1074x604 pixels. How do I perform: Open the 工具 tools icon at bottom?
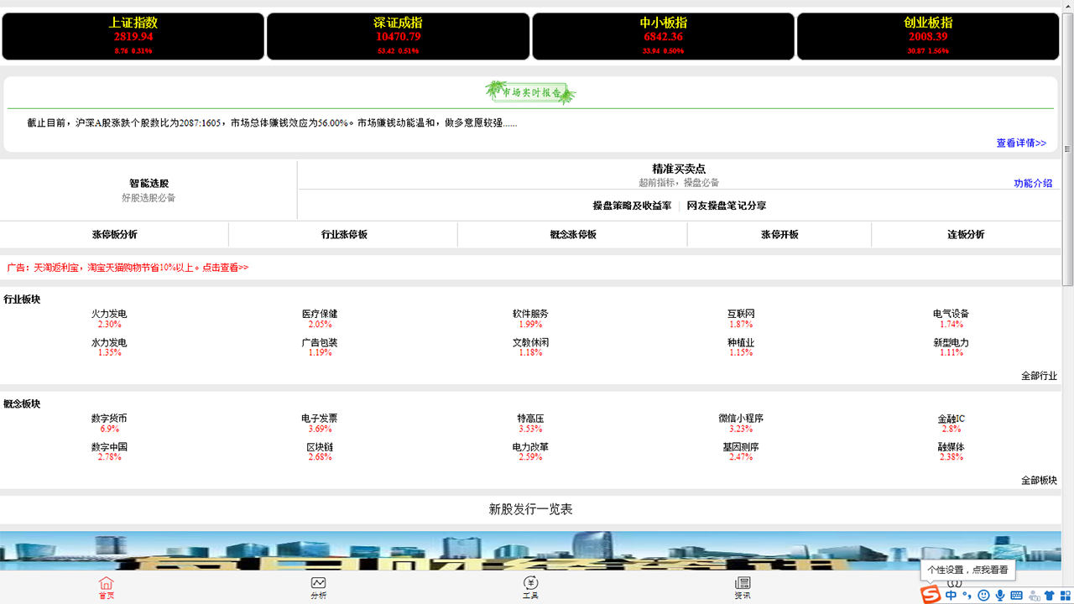tap(531, 587)
